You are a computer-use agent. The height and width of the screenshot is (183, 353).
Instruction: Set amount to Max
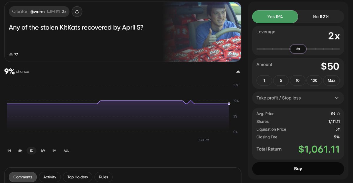(x=332, y=80)
